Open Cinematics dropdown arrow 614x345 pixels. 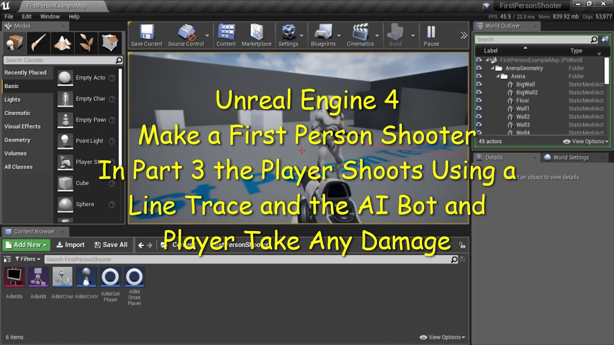(x=377, y=35)
